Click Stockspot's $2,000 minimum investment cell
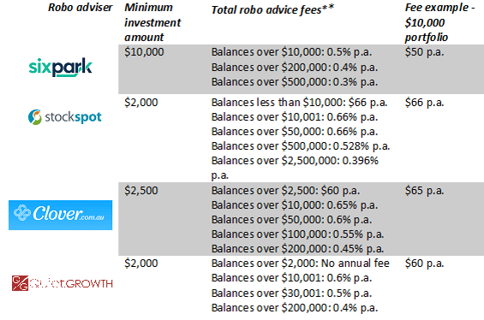484x320 pixels. click(141, 103)
